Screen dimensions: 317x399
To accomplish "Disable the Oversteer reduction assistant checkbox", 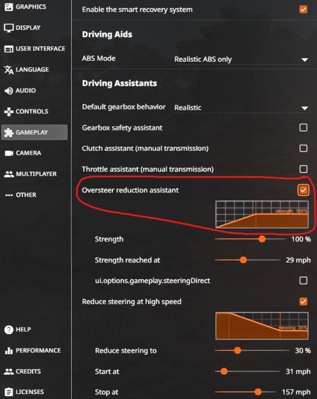I will coord(303,190).
